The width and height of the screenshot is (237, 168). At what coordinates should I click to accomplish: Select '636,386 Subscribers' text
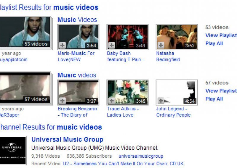pos(89,156)
